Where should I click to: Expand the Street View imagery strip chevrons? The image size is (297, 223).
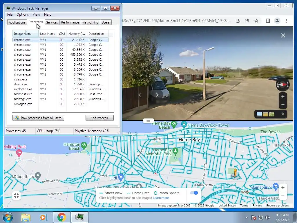tap(283, 114)
